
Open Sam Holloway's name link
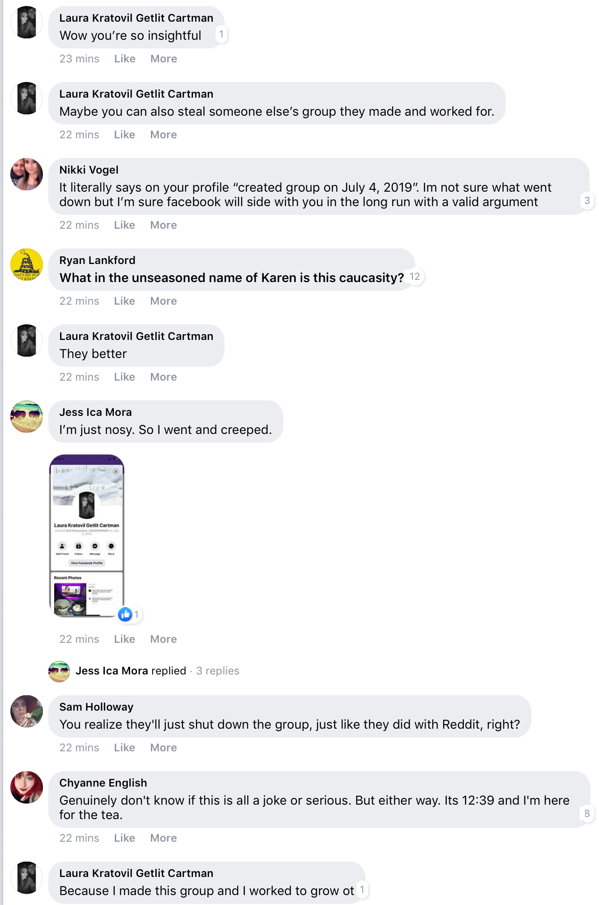point(96,707)
